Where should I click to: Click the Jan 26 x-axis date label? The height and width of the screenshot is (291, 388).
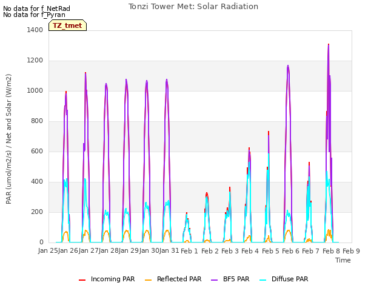tap(69, 251)
